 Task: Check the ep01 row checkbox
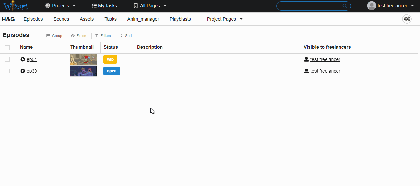coord(7,59)
